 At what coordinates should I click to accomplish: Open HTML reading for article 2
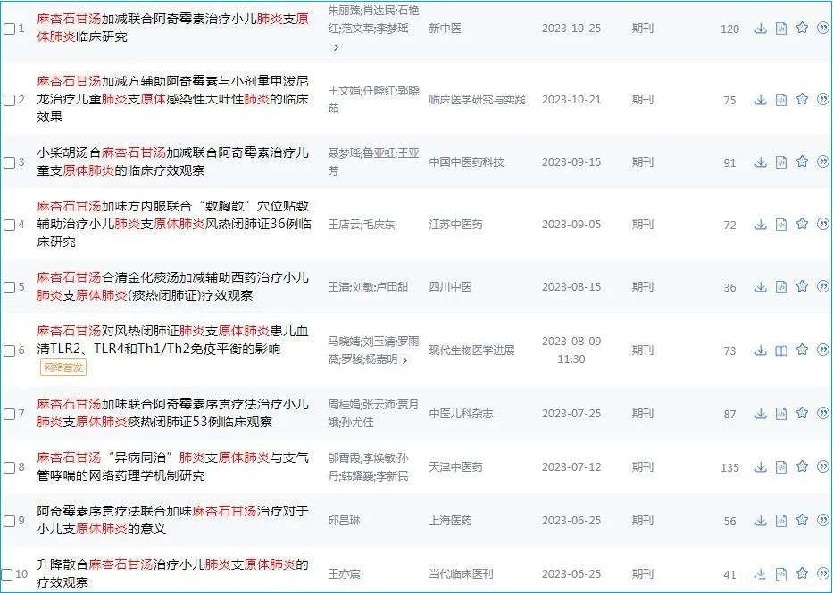coord(781,99)
